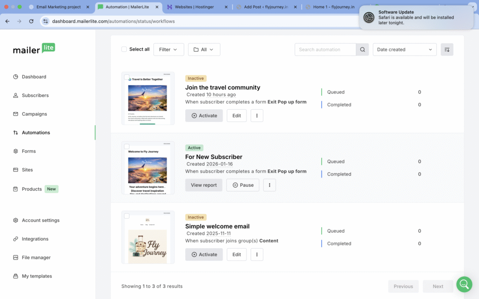Expand the Filter dropdown

[168, 50]
